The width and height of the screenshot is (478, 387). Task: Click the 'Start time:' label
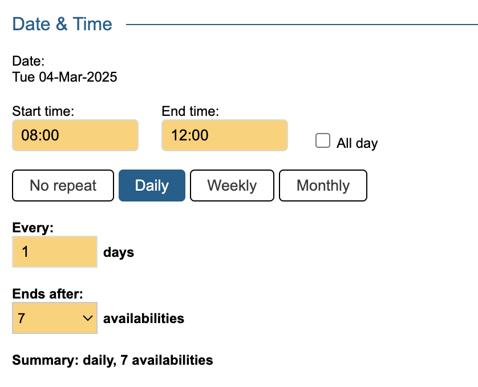(x=43, y=111)
